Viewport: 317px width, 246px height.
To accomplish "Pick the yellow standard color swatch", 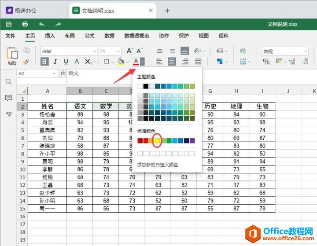I will click(x=158, y=141).
